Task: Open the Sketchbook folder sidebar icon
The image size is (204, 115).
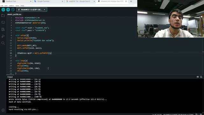Action: 3,16
